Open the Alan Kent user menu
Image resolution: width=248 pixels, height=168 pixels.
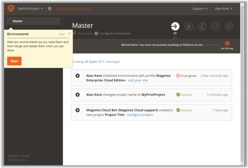[224, 9]
